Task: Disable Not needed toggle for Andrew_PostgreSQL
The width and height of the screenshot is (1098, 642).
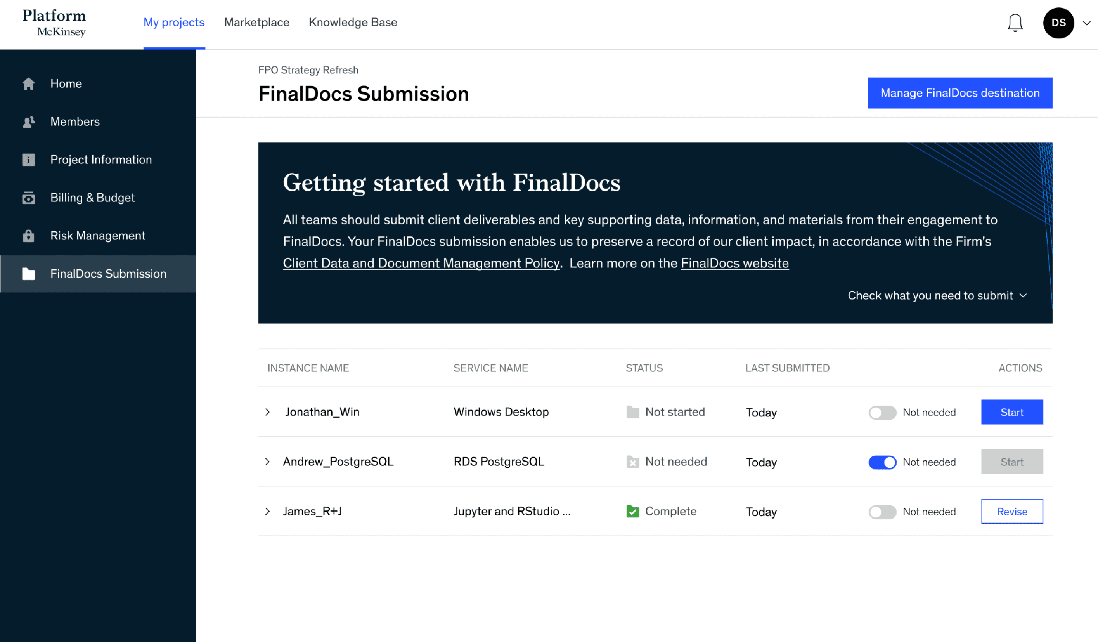Action: 882,462
